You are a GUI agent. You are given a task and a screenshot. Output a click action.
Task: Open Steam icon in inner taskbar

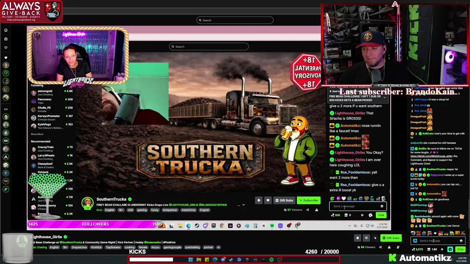pos(197,225)
